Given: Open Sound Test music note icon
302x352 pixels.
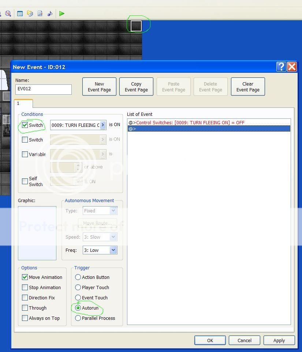Looking at the screenshot, I should pyautogui.click(x=50, y=14).
